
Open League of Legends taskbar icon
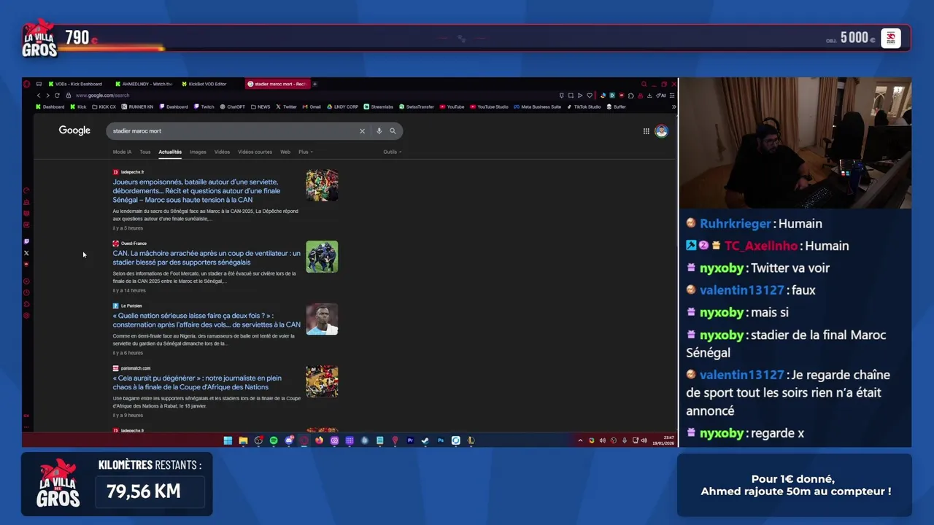click(471, 440)
